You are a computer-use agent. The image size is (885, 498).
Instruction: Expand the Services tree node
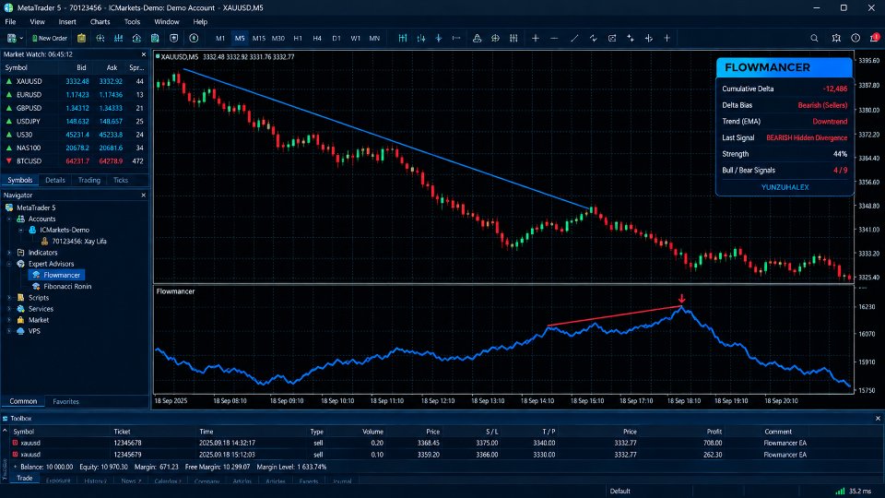(x=9, y=309)
